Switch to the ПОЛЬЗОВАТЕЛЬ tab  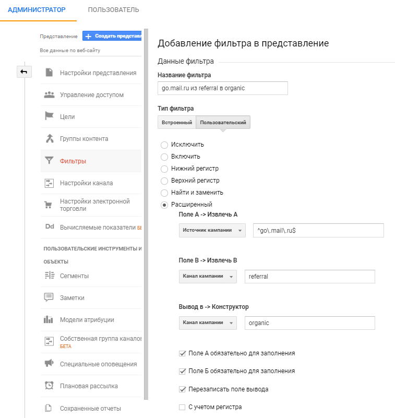114,10
